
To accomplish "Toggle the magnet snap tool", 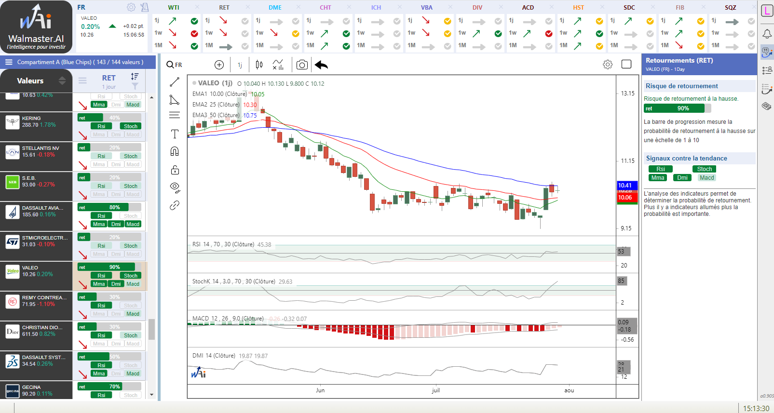I will click(x=175, y=151).
